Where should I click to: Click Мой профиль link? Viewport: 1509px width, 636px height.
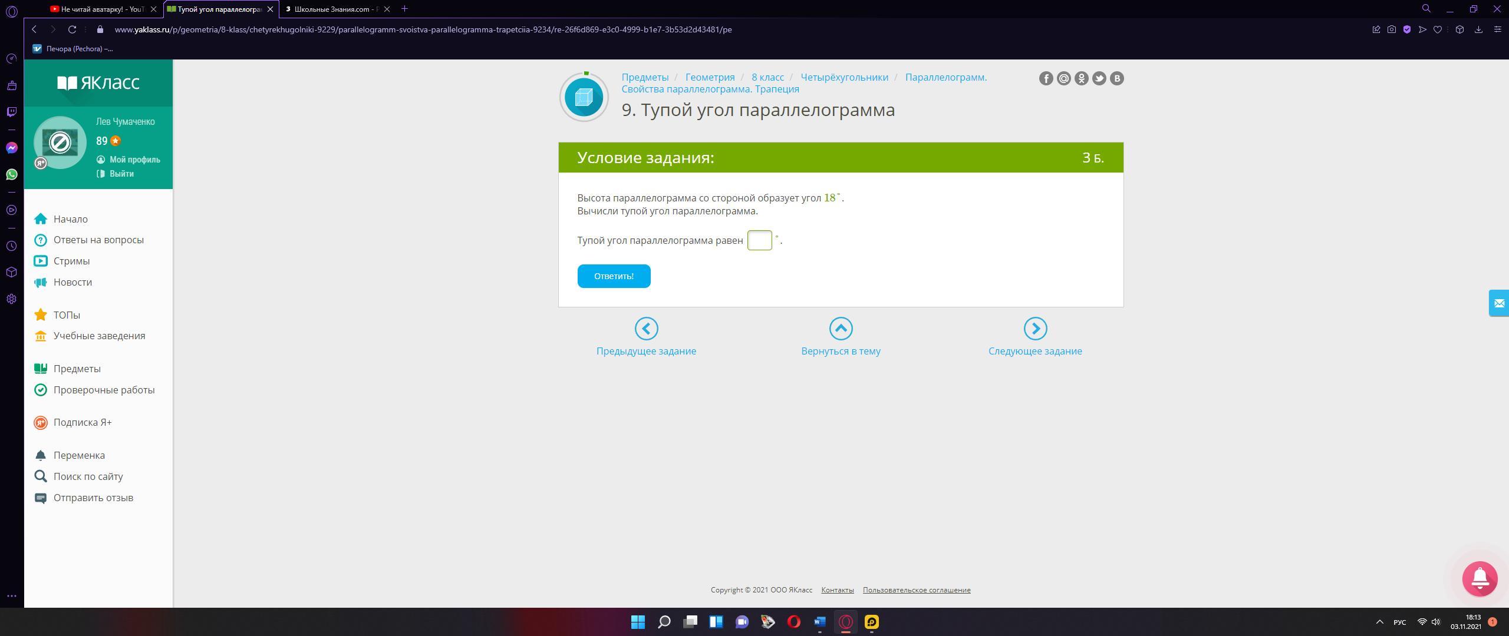click(134, 160)
